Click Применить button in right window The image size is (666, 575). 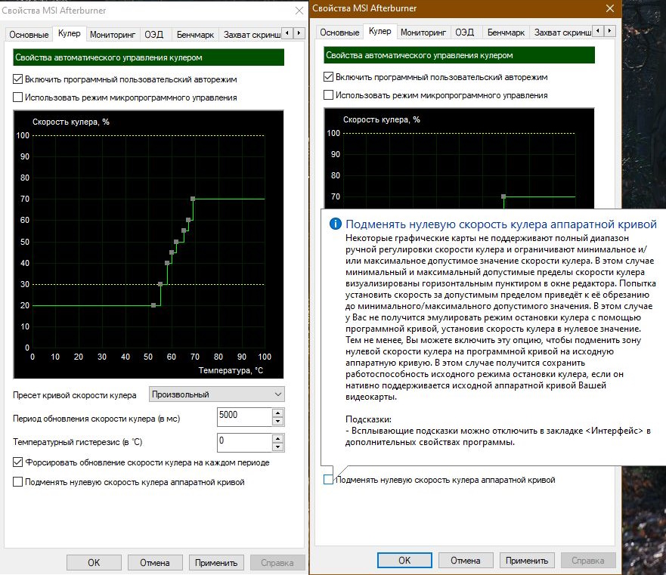tap(527, 561)
